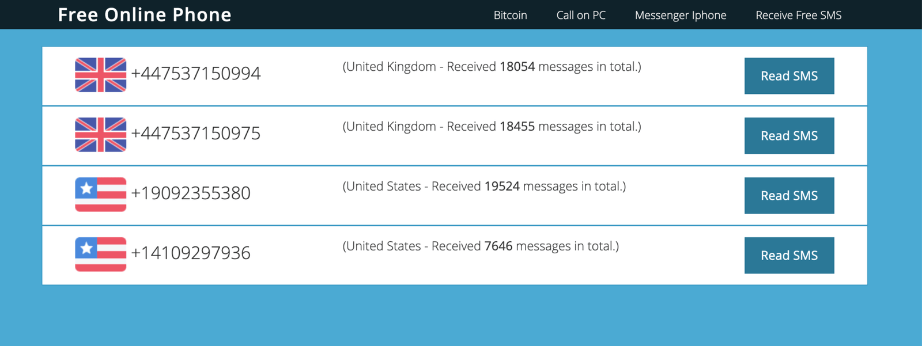Image resolution: width=922 pixels, height=346 pixels.
Task: Click the 18054 messages total text
Action: click(492, 67)
